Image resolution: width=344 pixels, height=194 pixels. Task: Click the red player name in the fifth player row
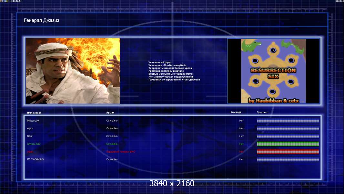30,152
